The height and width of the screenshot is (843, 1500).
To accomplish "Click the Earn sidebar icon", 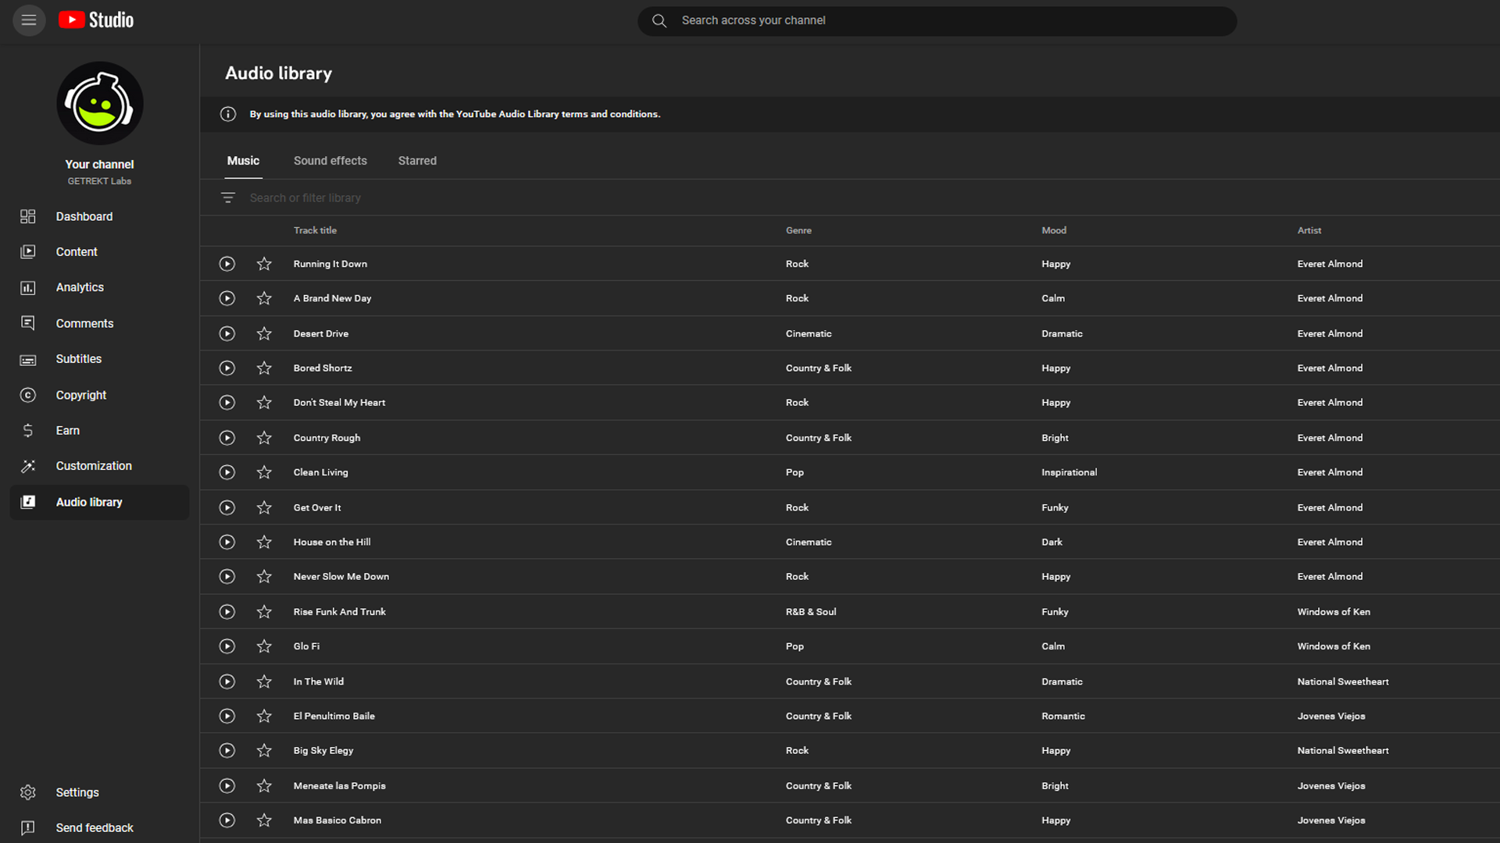I will pos(28,430).
